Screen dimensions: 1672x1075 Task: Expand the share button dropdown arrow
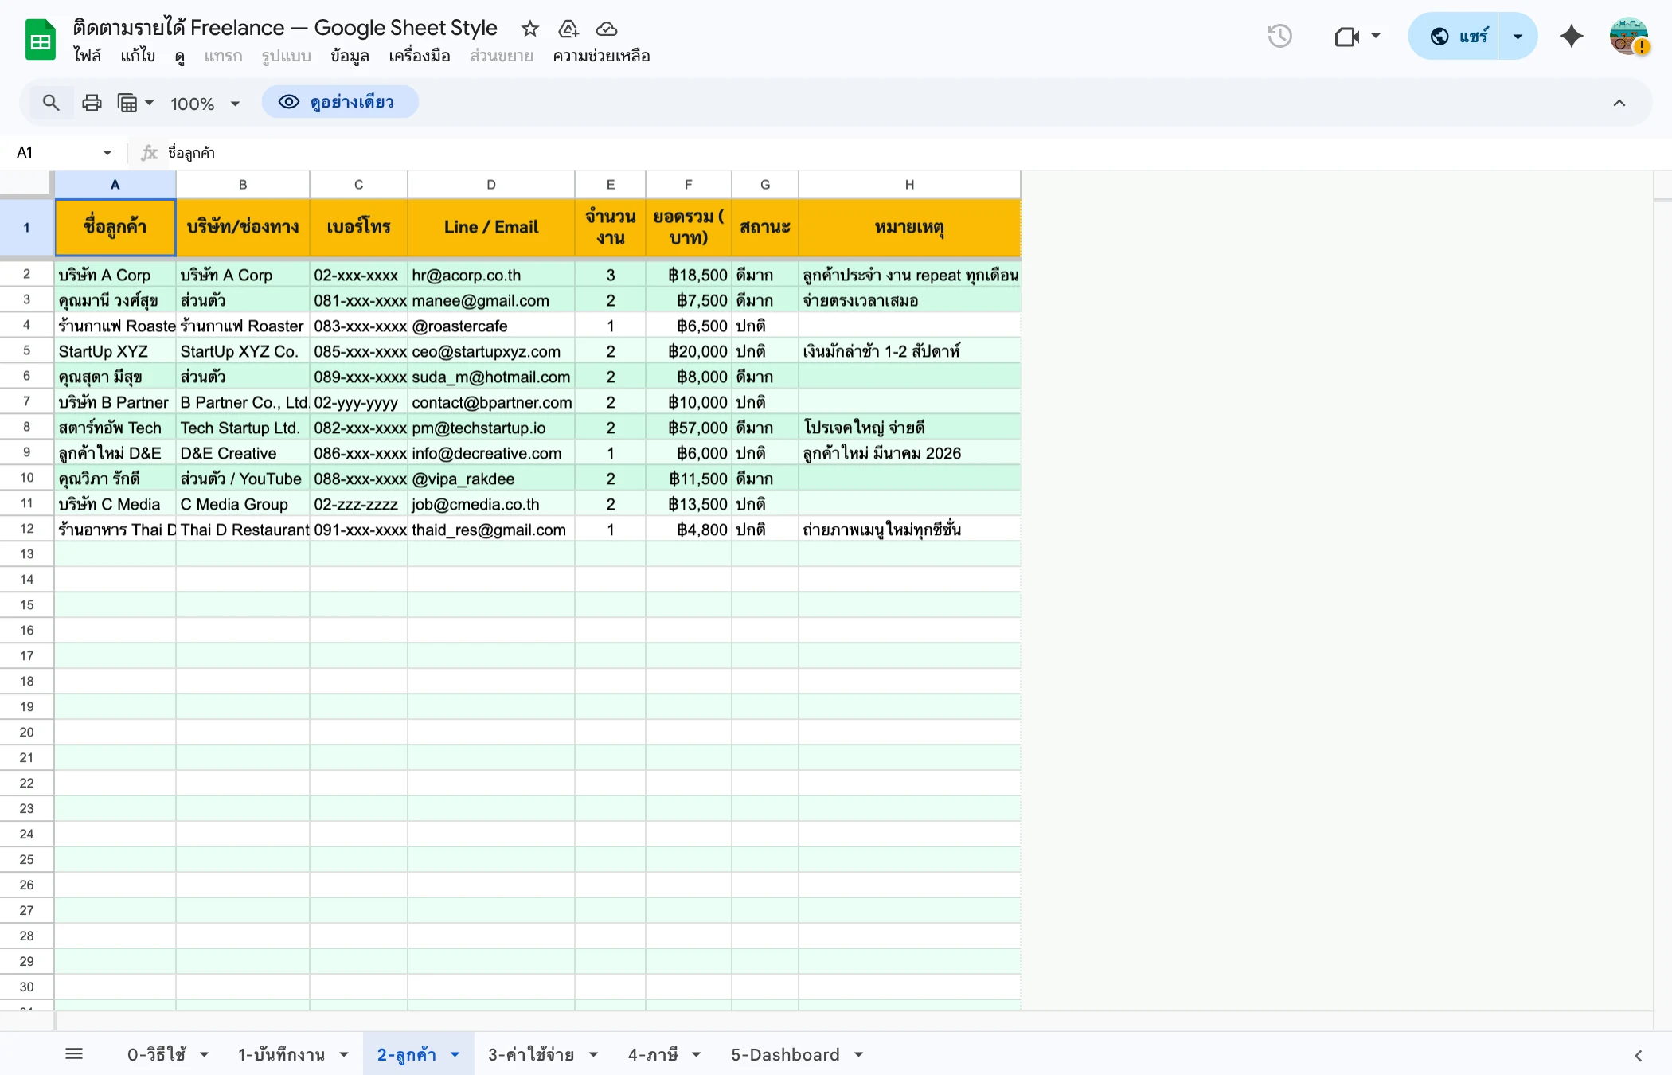[1518, 36]
